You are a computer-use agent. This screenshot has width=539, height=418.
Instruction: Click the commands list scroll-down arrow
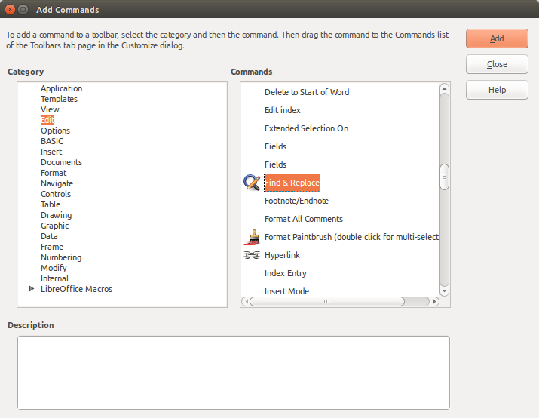(x=444, y=290)
